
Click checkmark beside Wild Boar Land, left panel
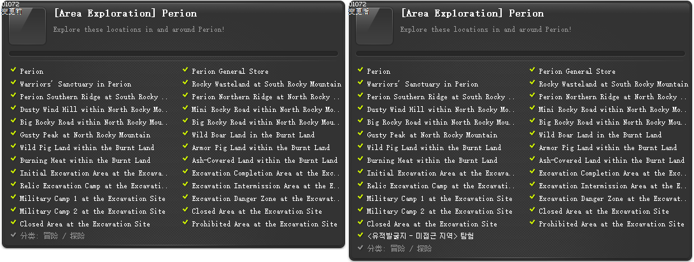pyautogui.click(x=186, y=134)
